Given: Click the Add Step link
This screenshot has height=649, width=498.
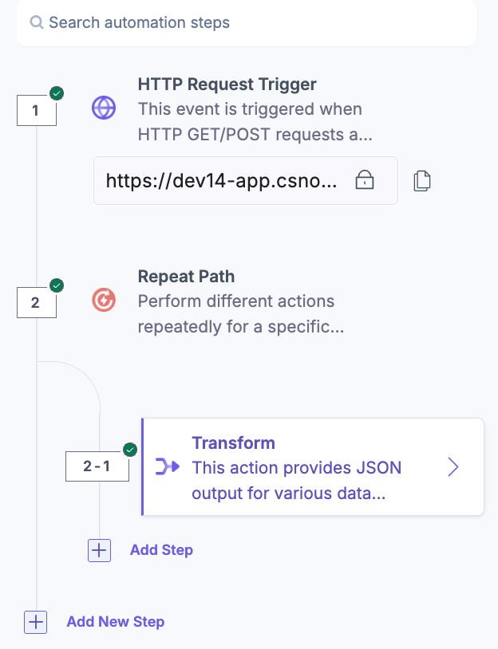Looking at the screenshot, I should click(161, 550).
